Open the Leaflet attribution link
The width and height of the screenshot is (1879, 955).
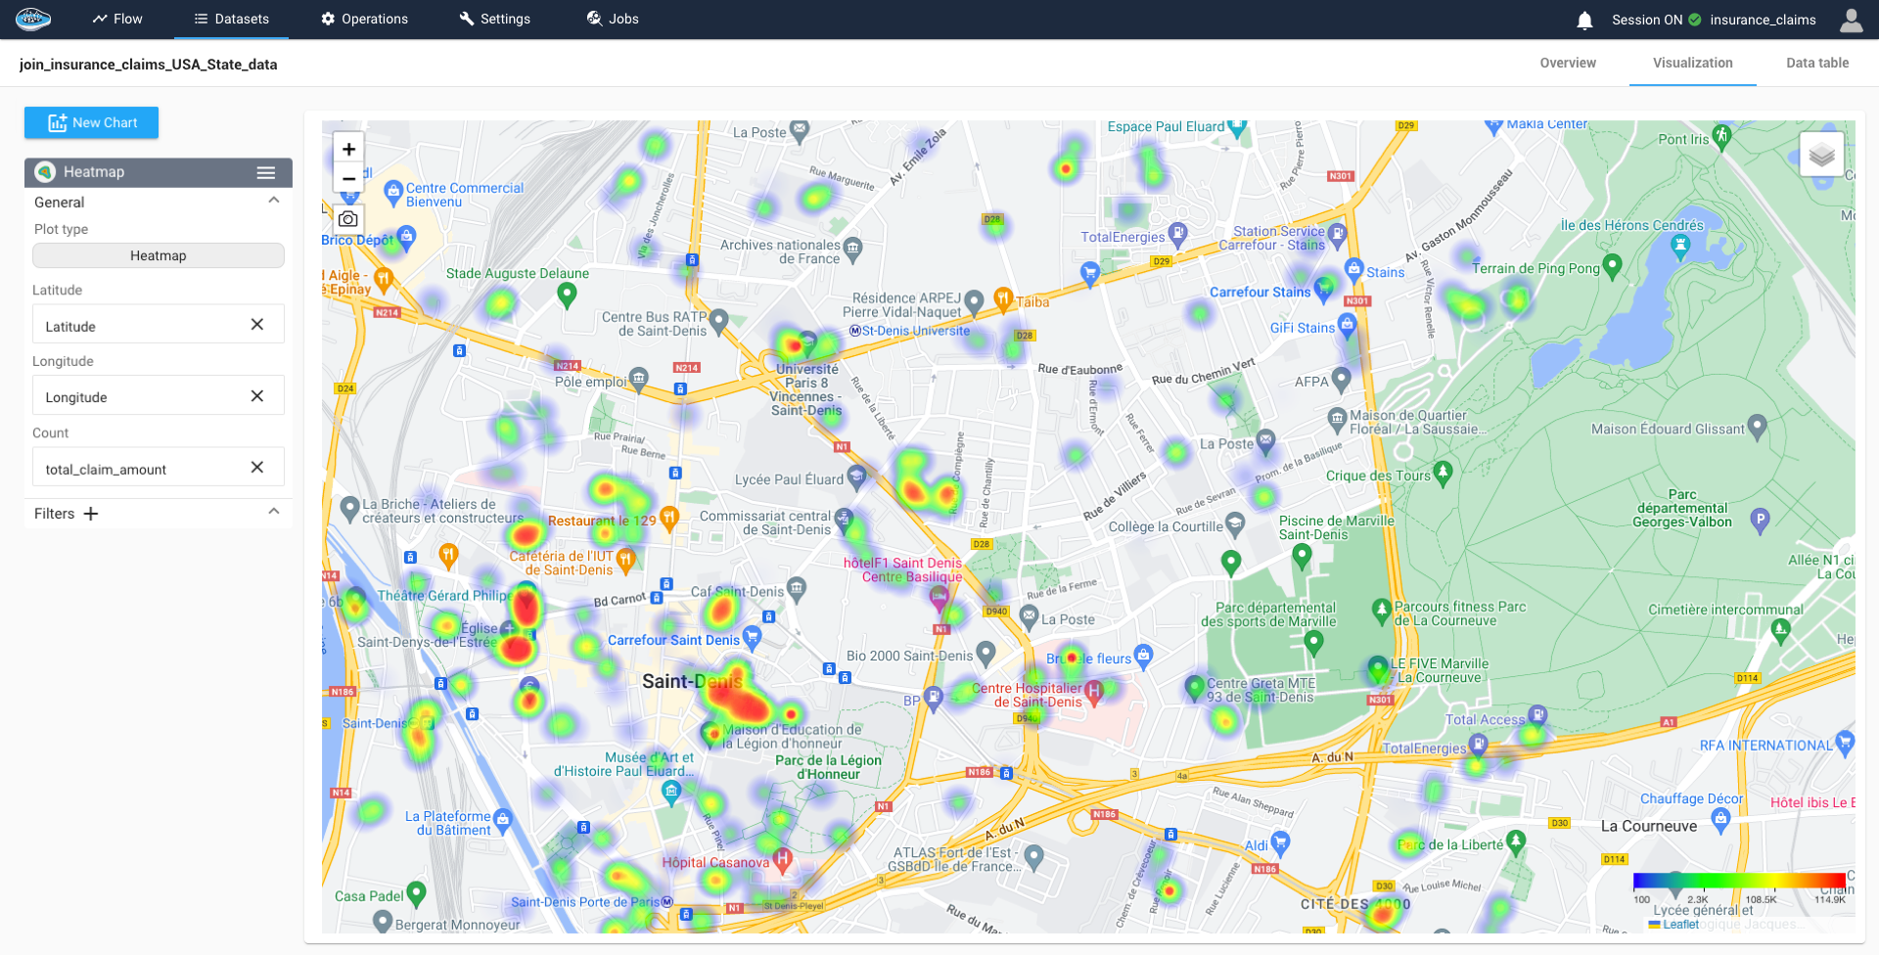click(x=1680, y=924)
